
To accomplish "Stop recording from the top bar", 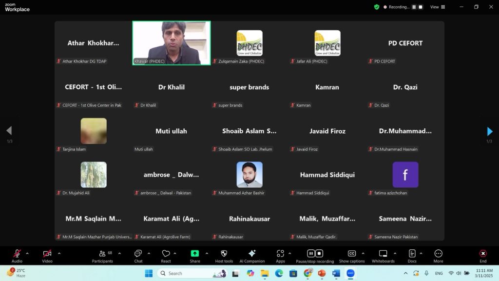I will pyautogui.click(x=421, y=7).
